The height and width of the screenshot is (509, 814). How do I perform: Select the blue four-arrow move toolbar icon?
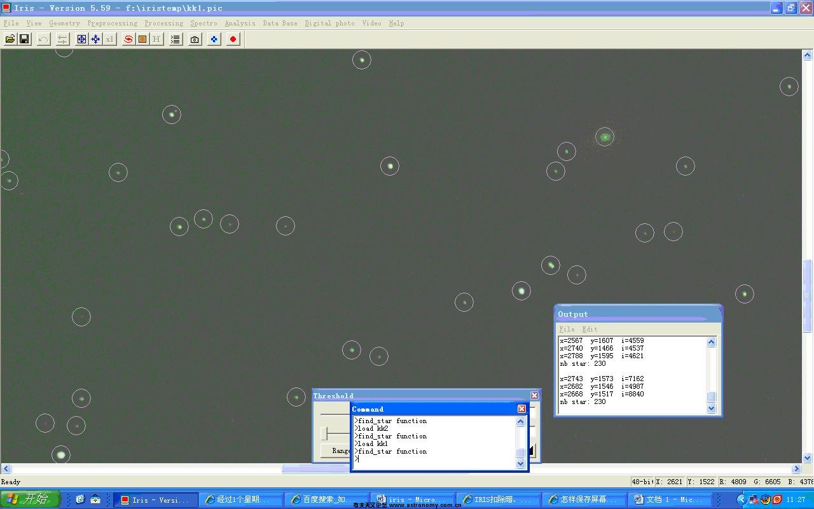pos(95,39)
